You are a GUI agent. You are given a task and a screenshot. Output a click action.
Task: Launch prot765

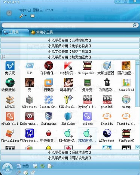tap(107, 102)
